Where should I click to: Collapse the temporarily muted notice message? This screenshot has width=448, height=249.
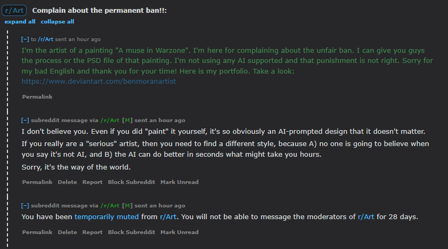pos(24,206)
